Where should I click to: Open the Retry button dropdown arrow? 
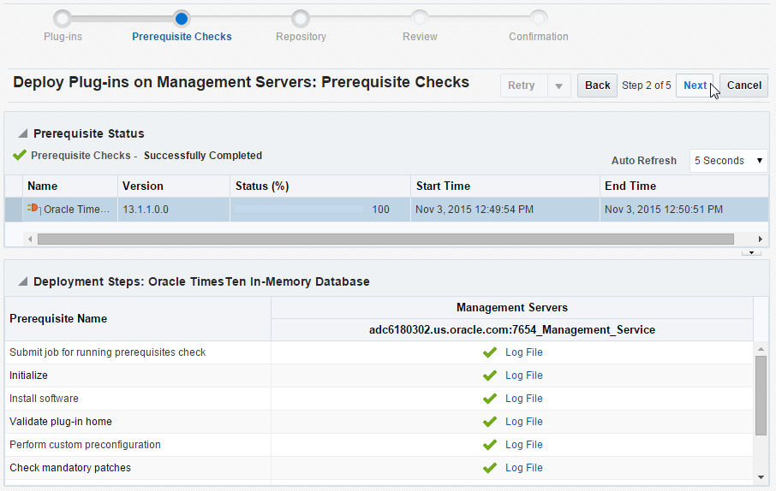pos(558,86)
